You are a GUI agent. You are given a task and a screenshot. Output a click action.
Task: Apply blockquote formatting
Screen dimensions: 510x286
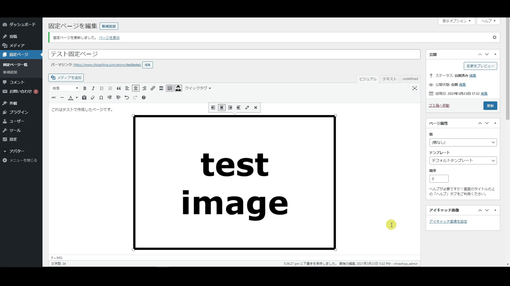tap(119, 88)
